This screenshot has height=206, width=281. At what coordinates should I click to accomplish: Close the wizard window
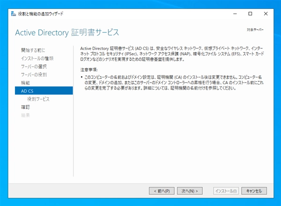coord(266,14)
